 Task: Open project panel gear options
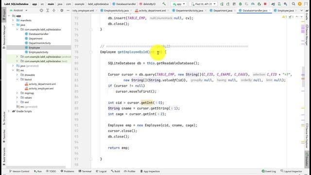click(62, 10)
